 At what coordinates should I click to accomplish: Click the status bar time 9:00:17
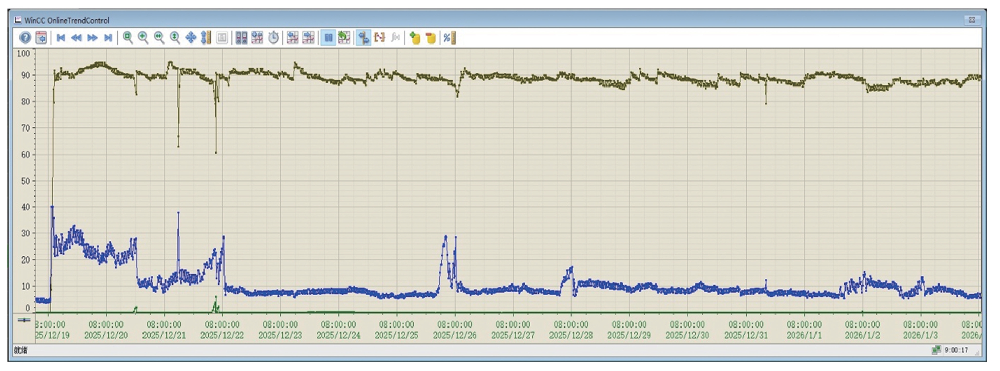pyautogui.click(x=956, y=350)
